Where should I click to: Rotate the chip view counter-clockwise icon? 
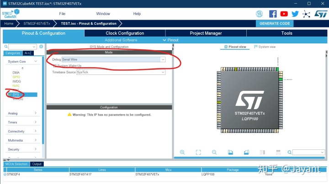[x=247, y=152]
